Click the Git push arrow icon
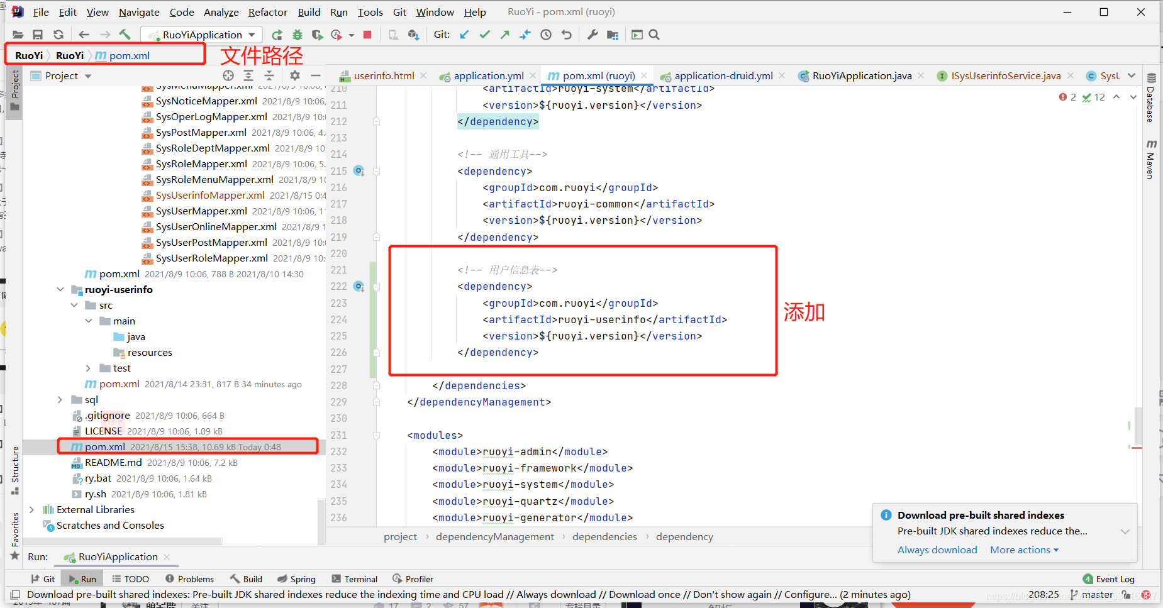1163x608 pixels. (504, 35)
